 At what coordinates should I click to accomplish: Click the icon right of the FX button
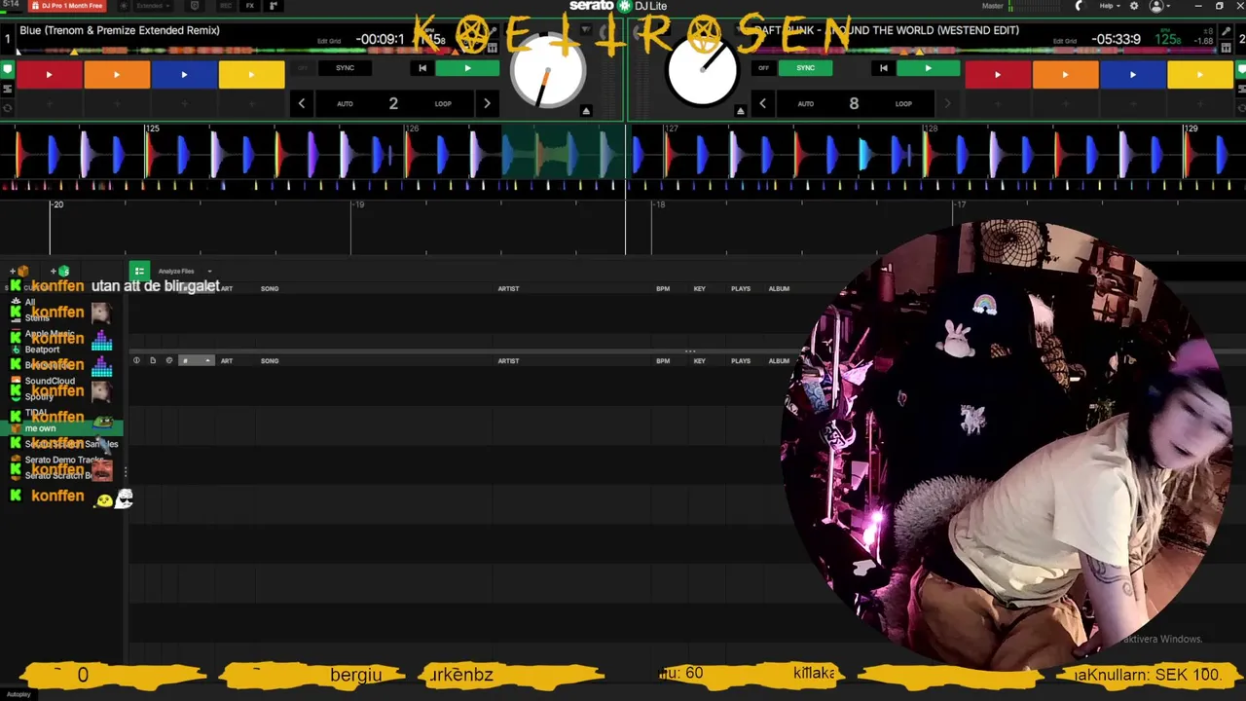[272, 6]
